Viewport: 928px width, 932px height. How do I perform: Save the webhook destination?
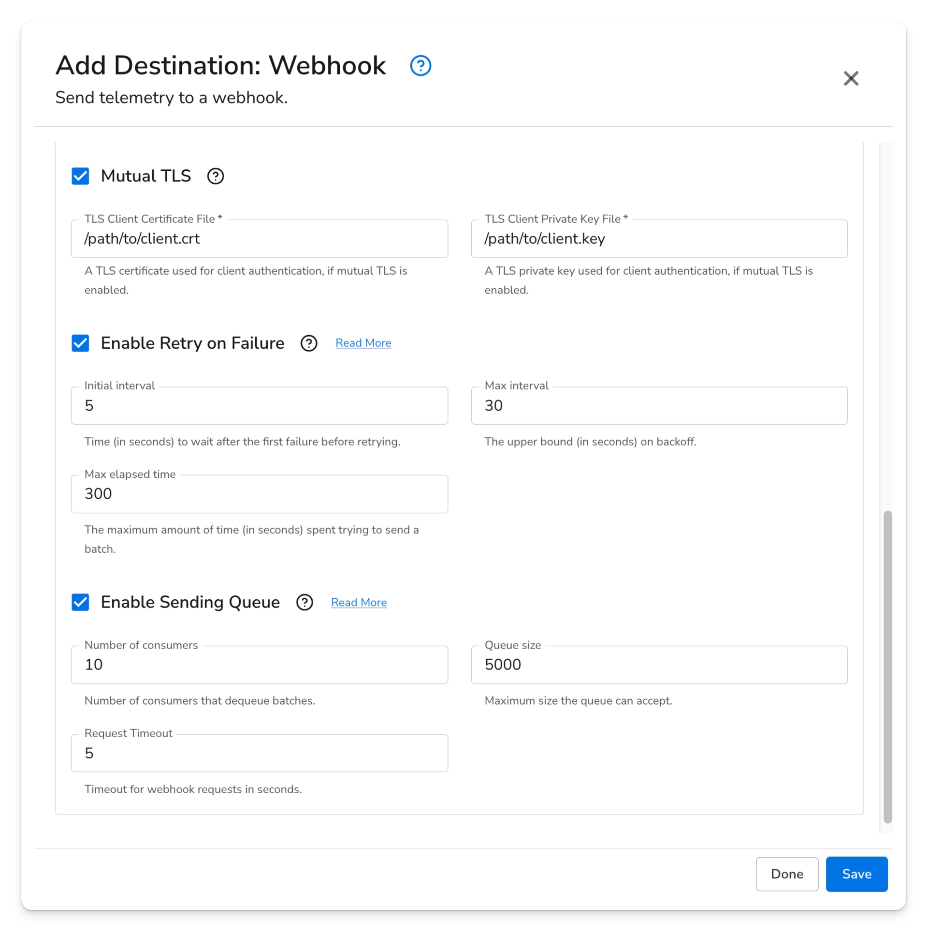click(856, 874)
